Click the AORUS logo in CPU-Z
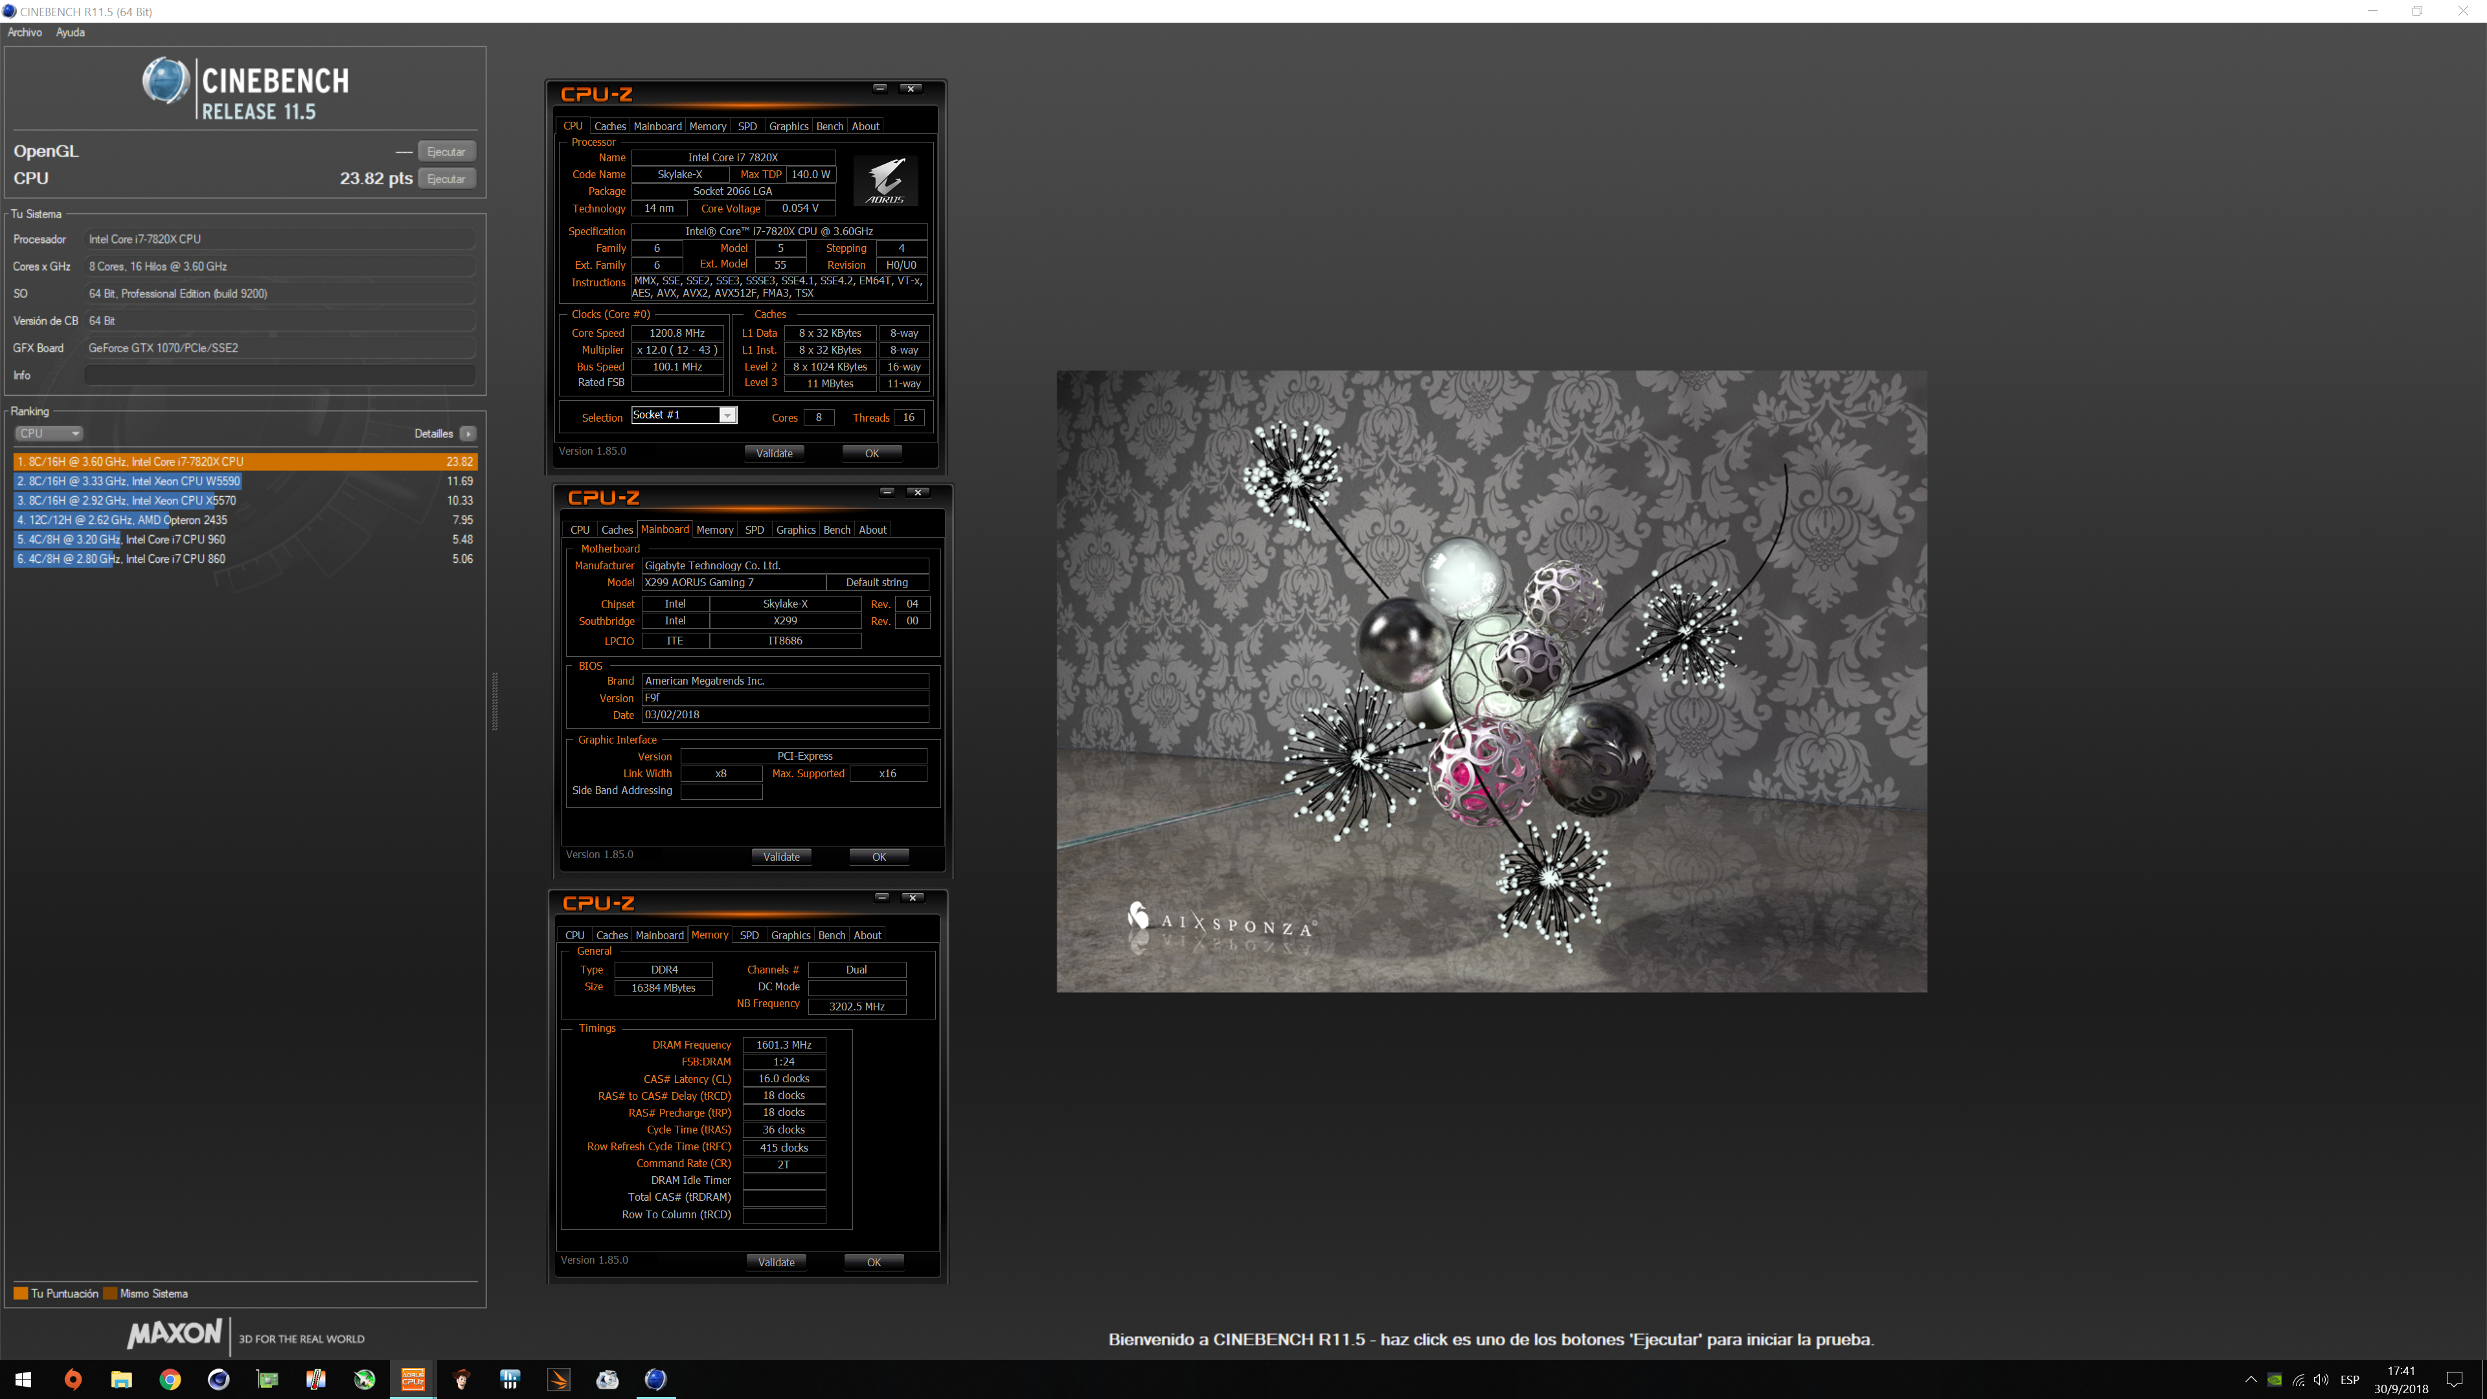Viewport: 2487px width, 1399px height. click(885, 181)
